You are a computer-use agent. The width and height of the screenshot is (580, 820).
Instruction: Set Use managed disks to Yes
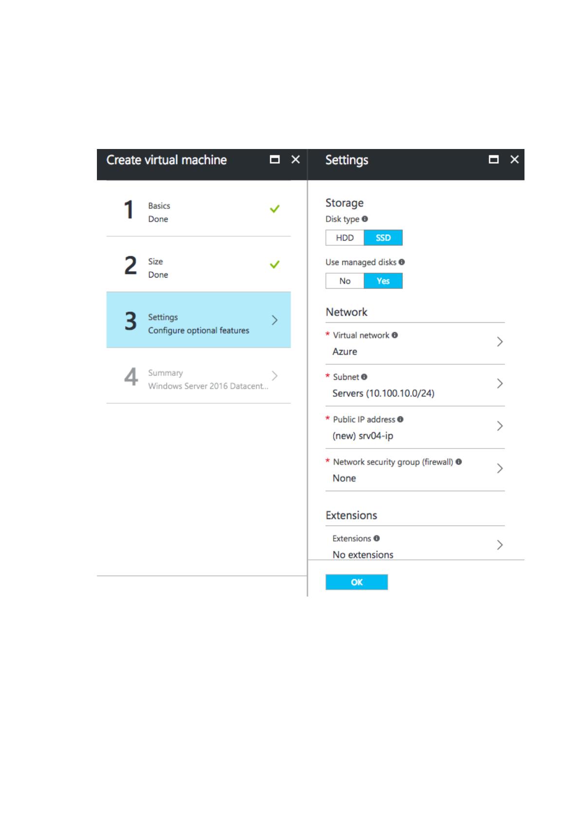(383, 281)
